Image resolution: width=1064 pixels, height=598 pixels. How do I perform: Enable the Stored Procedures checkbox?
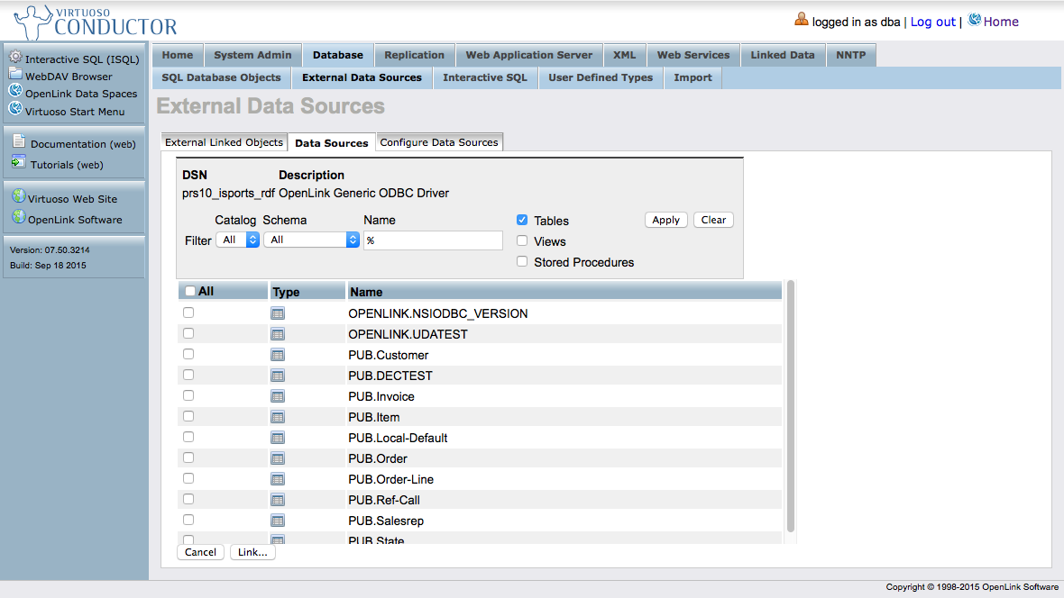[x=522, y=261]
